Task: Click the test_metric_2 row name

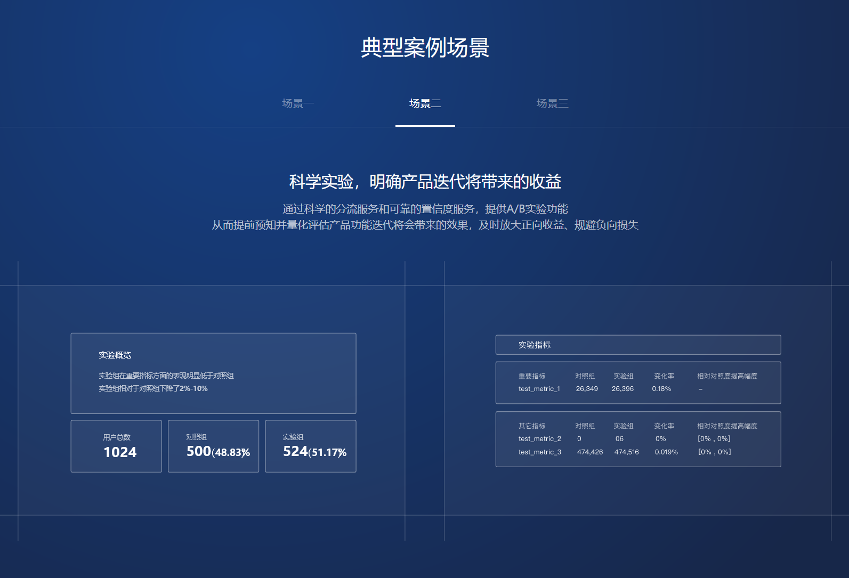Action: pos(540,439)
